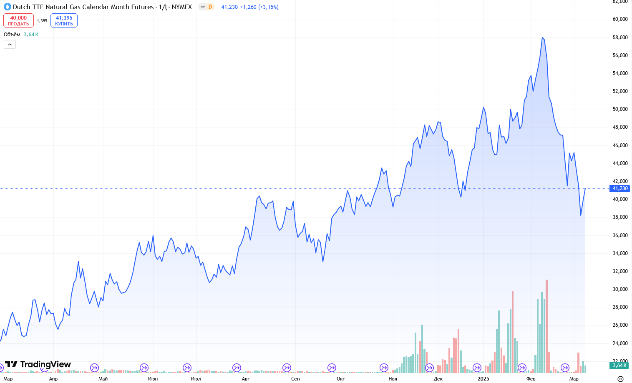This screenshot has height=383, width=632.
Task: Click contract rollover marker before Июн
Action: (x=144, y=368)
